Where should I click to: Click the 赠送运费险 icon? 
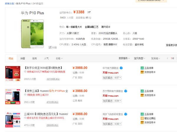tap(142, 118)
